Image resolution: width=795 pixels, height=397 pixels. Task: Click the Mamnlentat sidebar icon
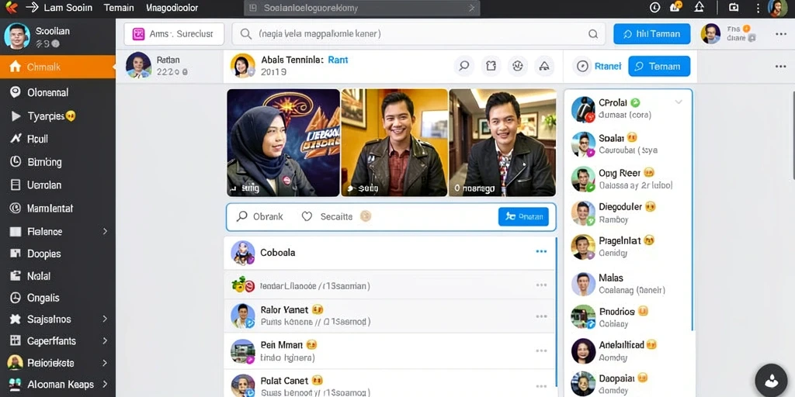coord(16,208)
